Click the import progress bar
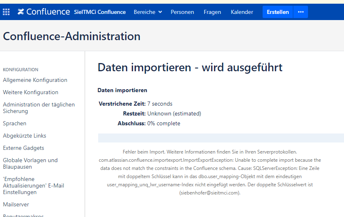344x217 pixels. point(221,138)
